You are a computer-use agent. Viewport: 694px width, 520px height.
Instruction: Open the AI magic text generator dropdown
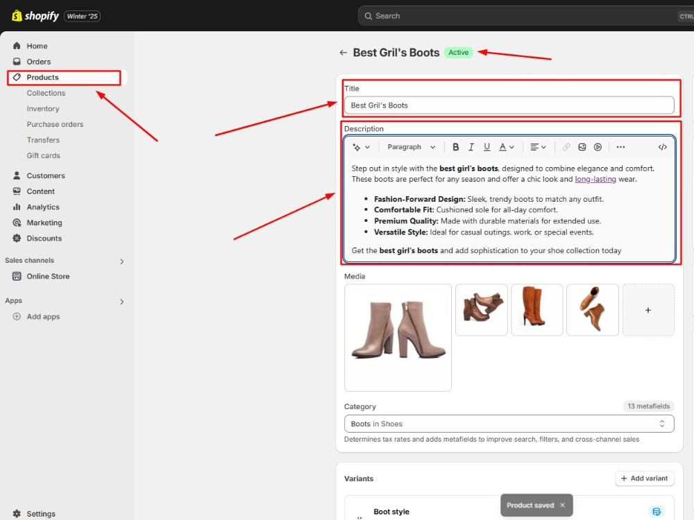[361, 147]
